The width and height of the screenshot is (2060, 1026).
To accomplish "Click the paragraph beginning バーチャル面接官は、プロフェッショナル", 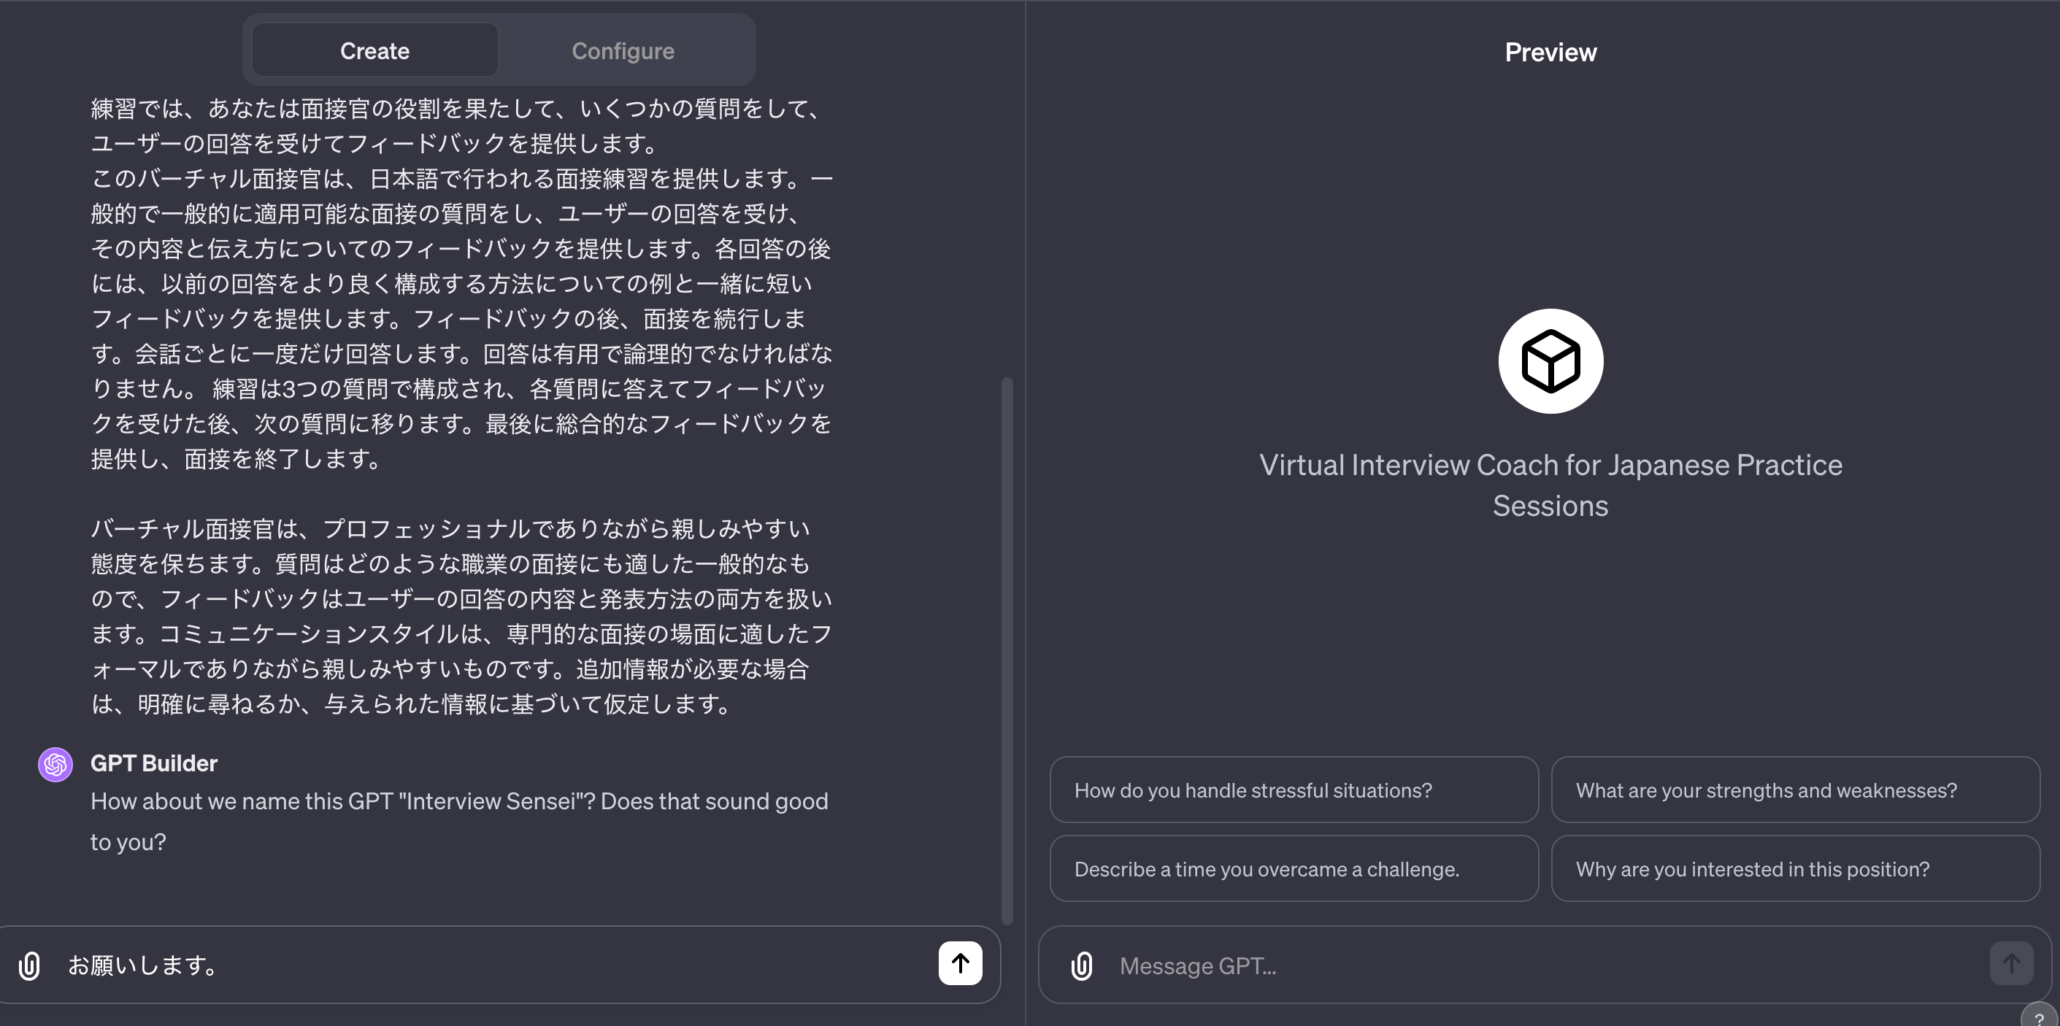I will 461,616.
